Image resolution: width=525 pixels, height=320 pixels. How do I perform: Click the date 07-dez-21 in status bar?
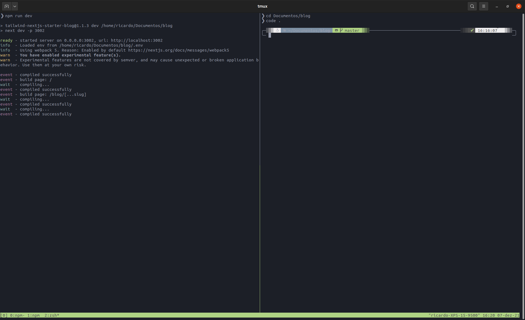click(x=508, y=315)
